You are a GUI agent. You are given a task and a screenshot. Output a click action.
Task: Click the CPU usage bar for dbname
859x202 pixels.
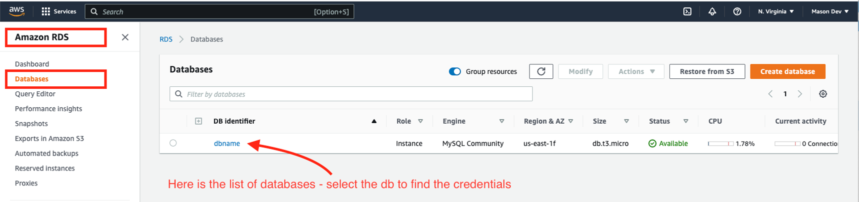(720, 144)
